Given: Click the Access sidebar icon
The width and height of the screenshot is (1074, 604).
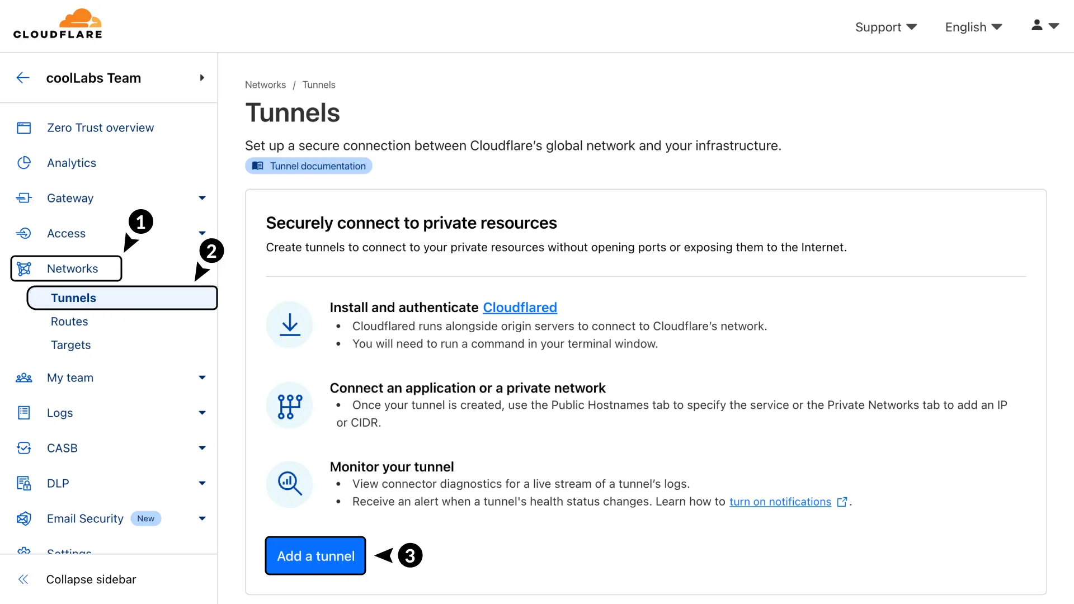Looking at the screenshot, I should pyautogui.click(x=23, y=233).
